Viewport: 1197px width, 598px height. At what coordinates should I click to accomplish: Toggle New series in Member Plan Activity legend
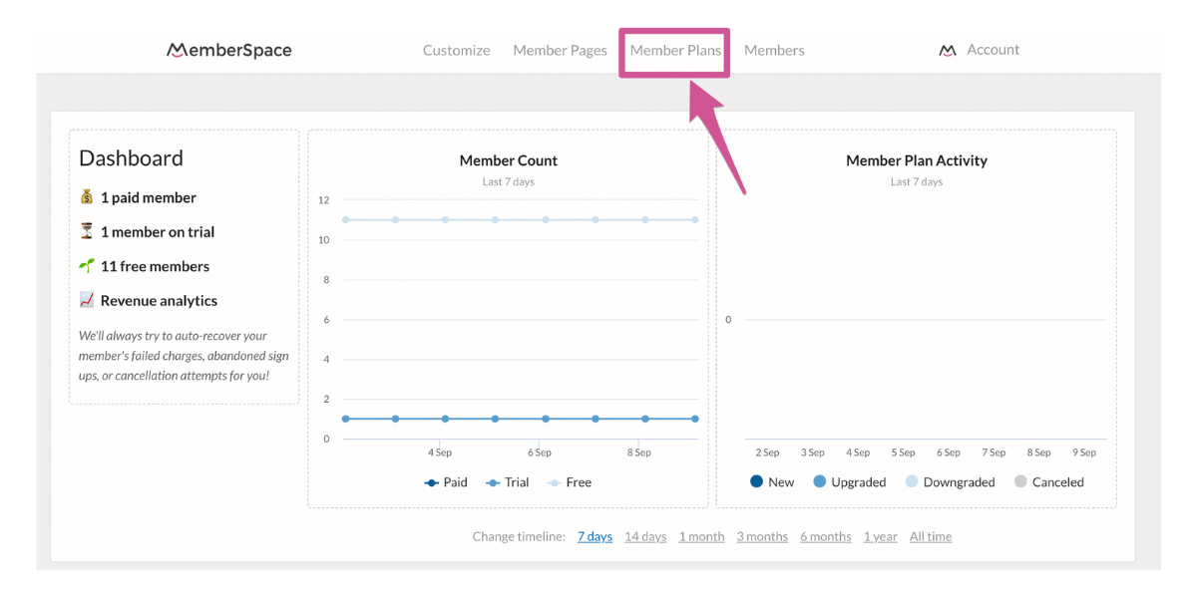[772, 481]
